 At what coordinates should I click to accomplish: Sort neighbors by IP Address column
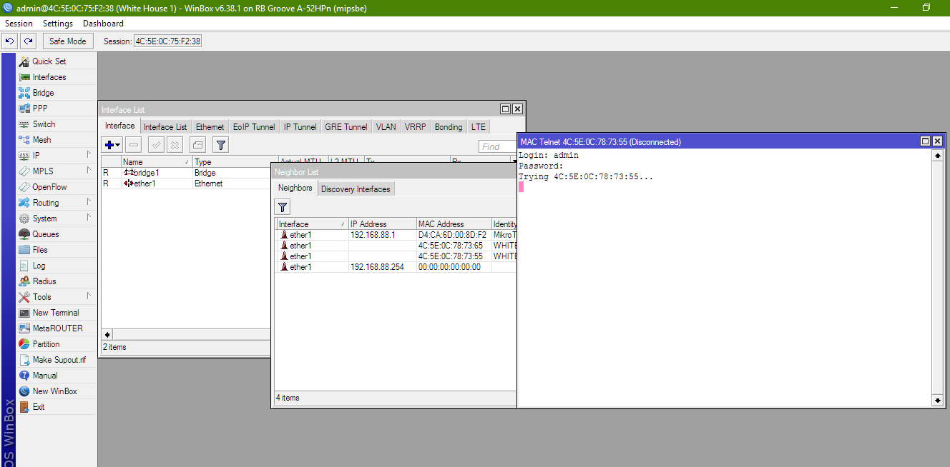(x=382, y=224)
